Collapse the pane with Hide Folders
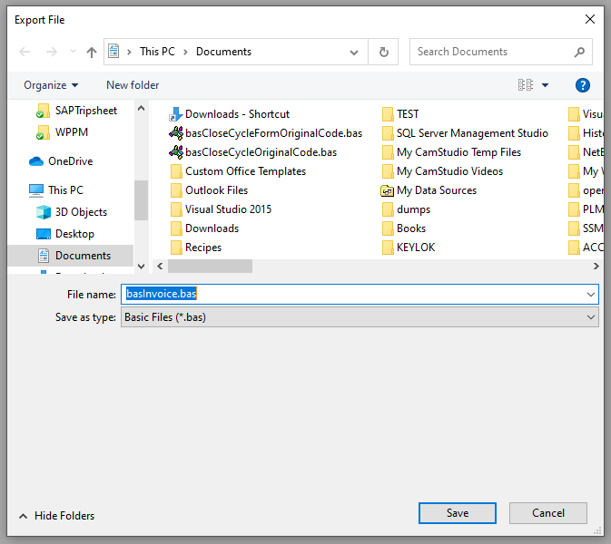Viewport: 611px width, 544px height. click(x=54, y=516)
